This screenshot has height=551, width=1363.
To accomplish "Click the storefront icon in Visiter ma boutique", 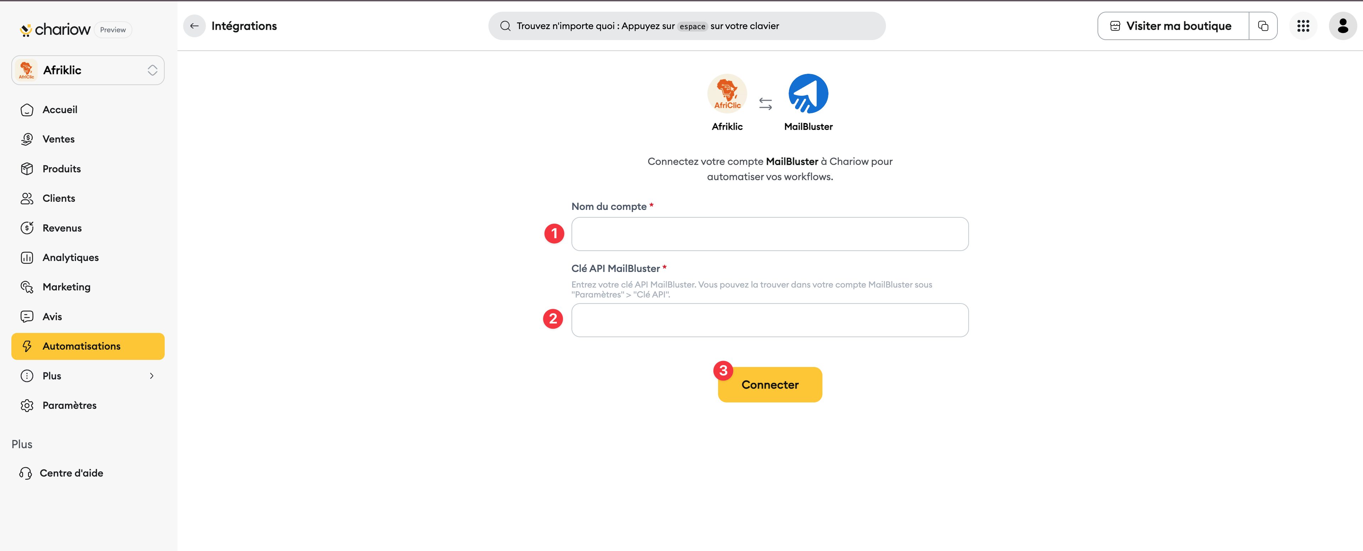I will [1115, 26].
